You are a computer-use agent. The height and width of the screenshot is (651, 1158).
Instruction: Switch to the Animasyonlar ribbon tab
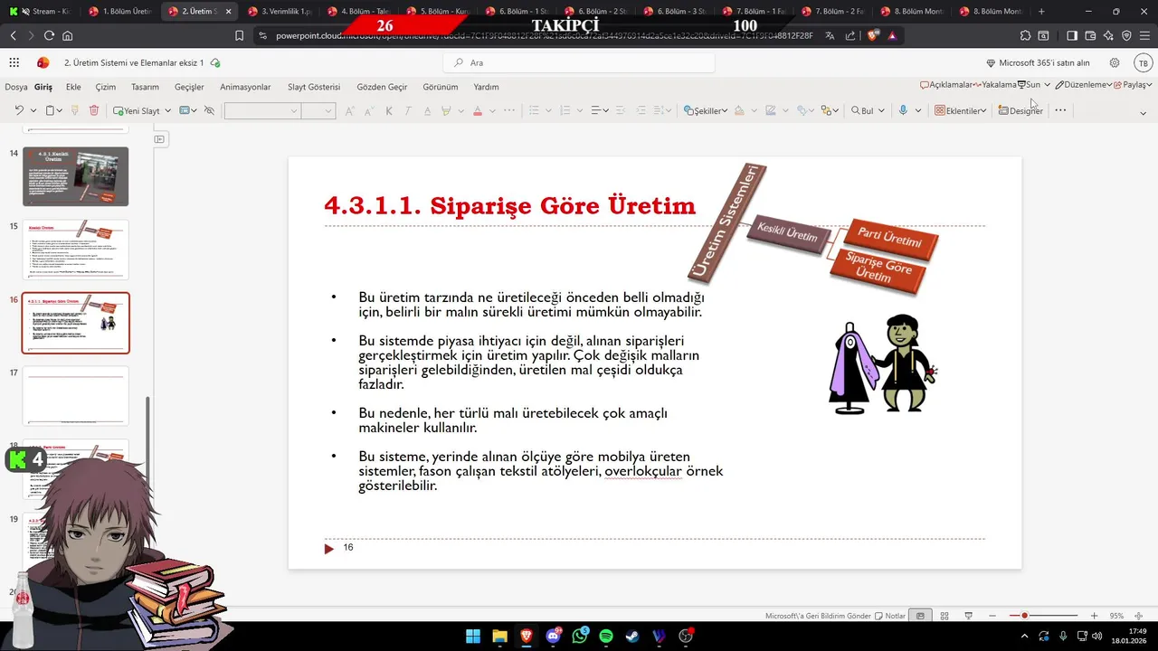click(245, 87)
